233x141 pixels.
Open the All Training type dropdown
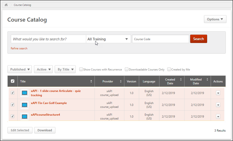point(108,39)
